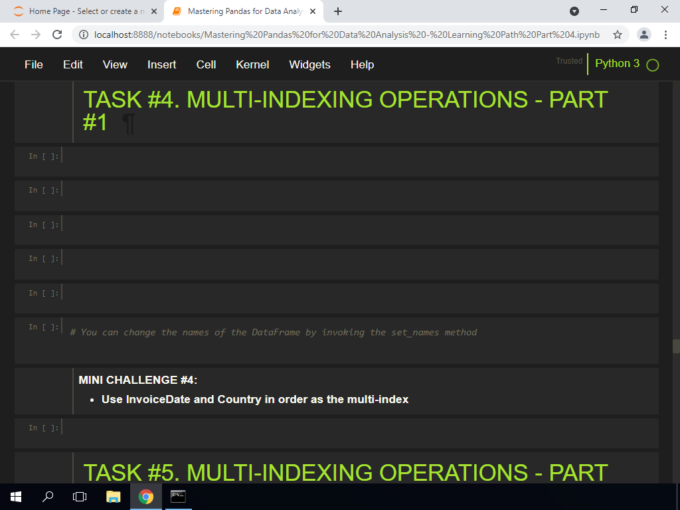Screen dimensions: 680x510
Task: Open the Edit menu
Action: point(73,64)
